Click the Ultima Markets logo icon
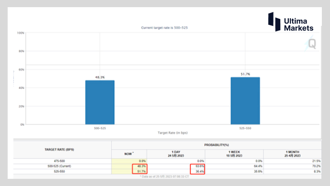 [x=274, y=22]
